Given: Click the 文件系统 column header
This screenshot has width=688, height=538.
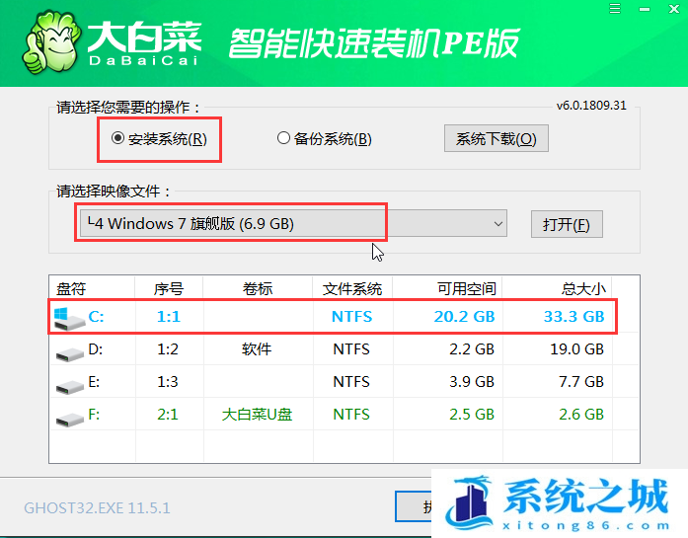Looking at the screenshot, I should (352, 289).
